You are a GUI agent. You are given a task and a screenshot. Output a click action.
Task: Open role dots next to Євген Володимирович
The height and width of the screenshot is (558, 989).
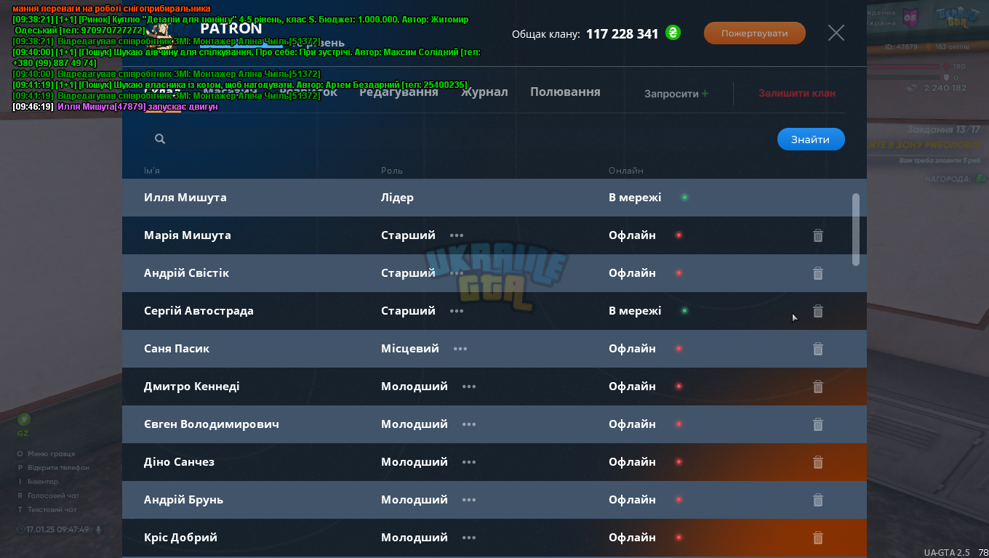click(469, 424)
